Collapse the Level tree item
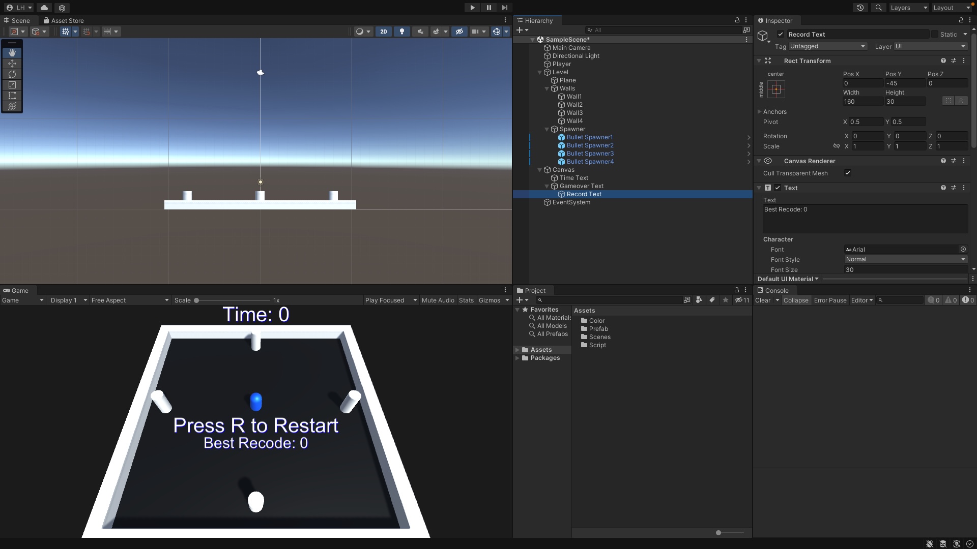 (x=540, y=72)
